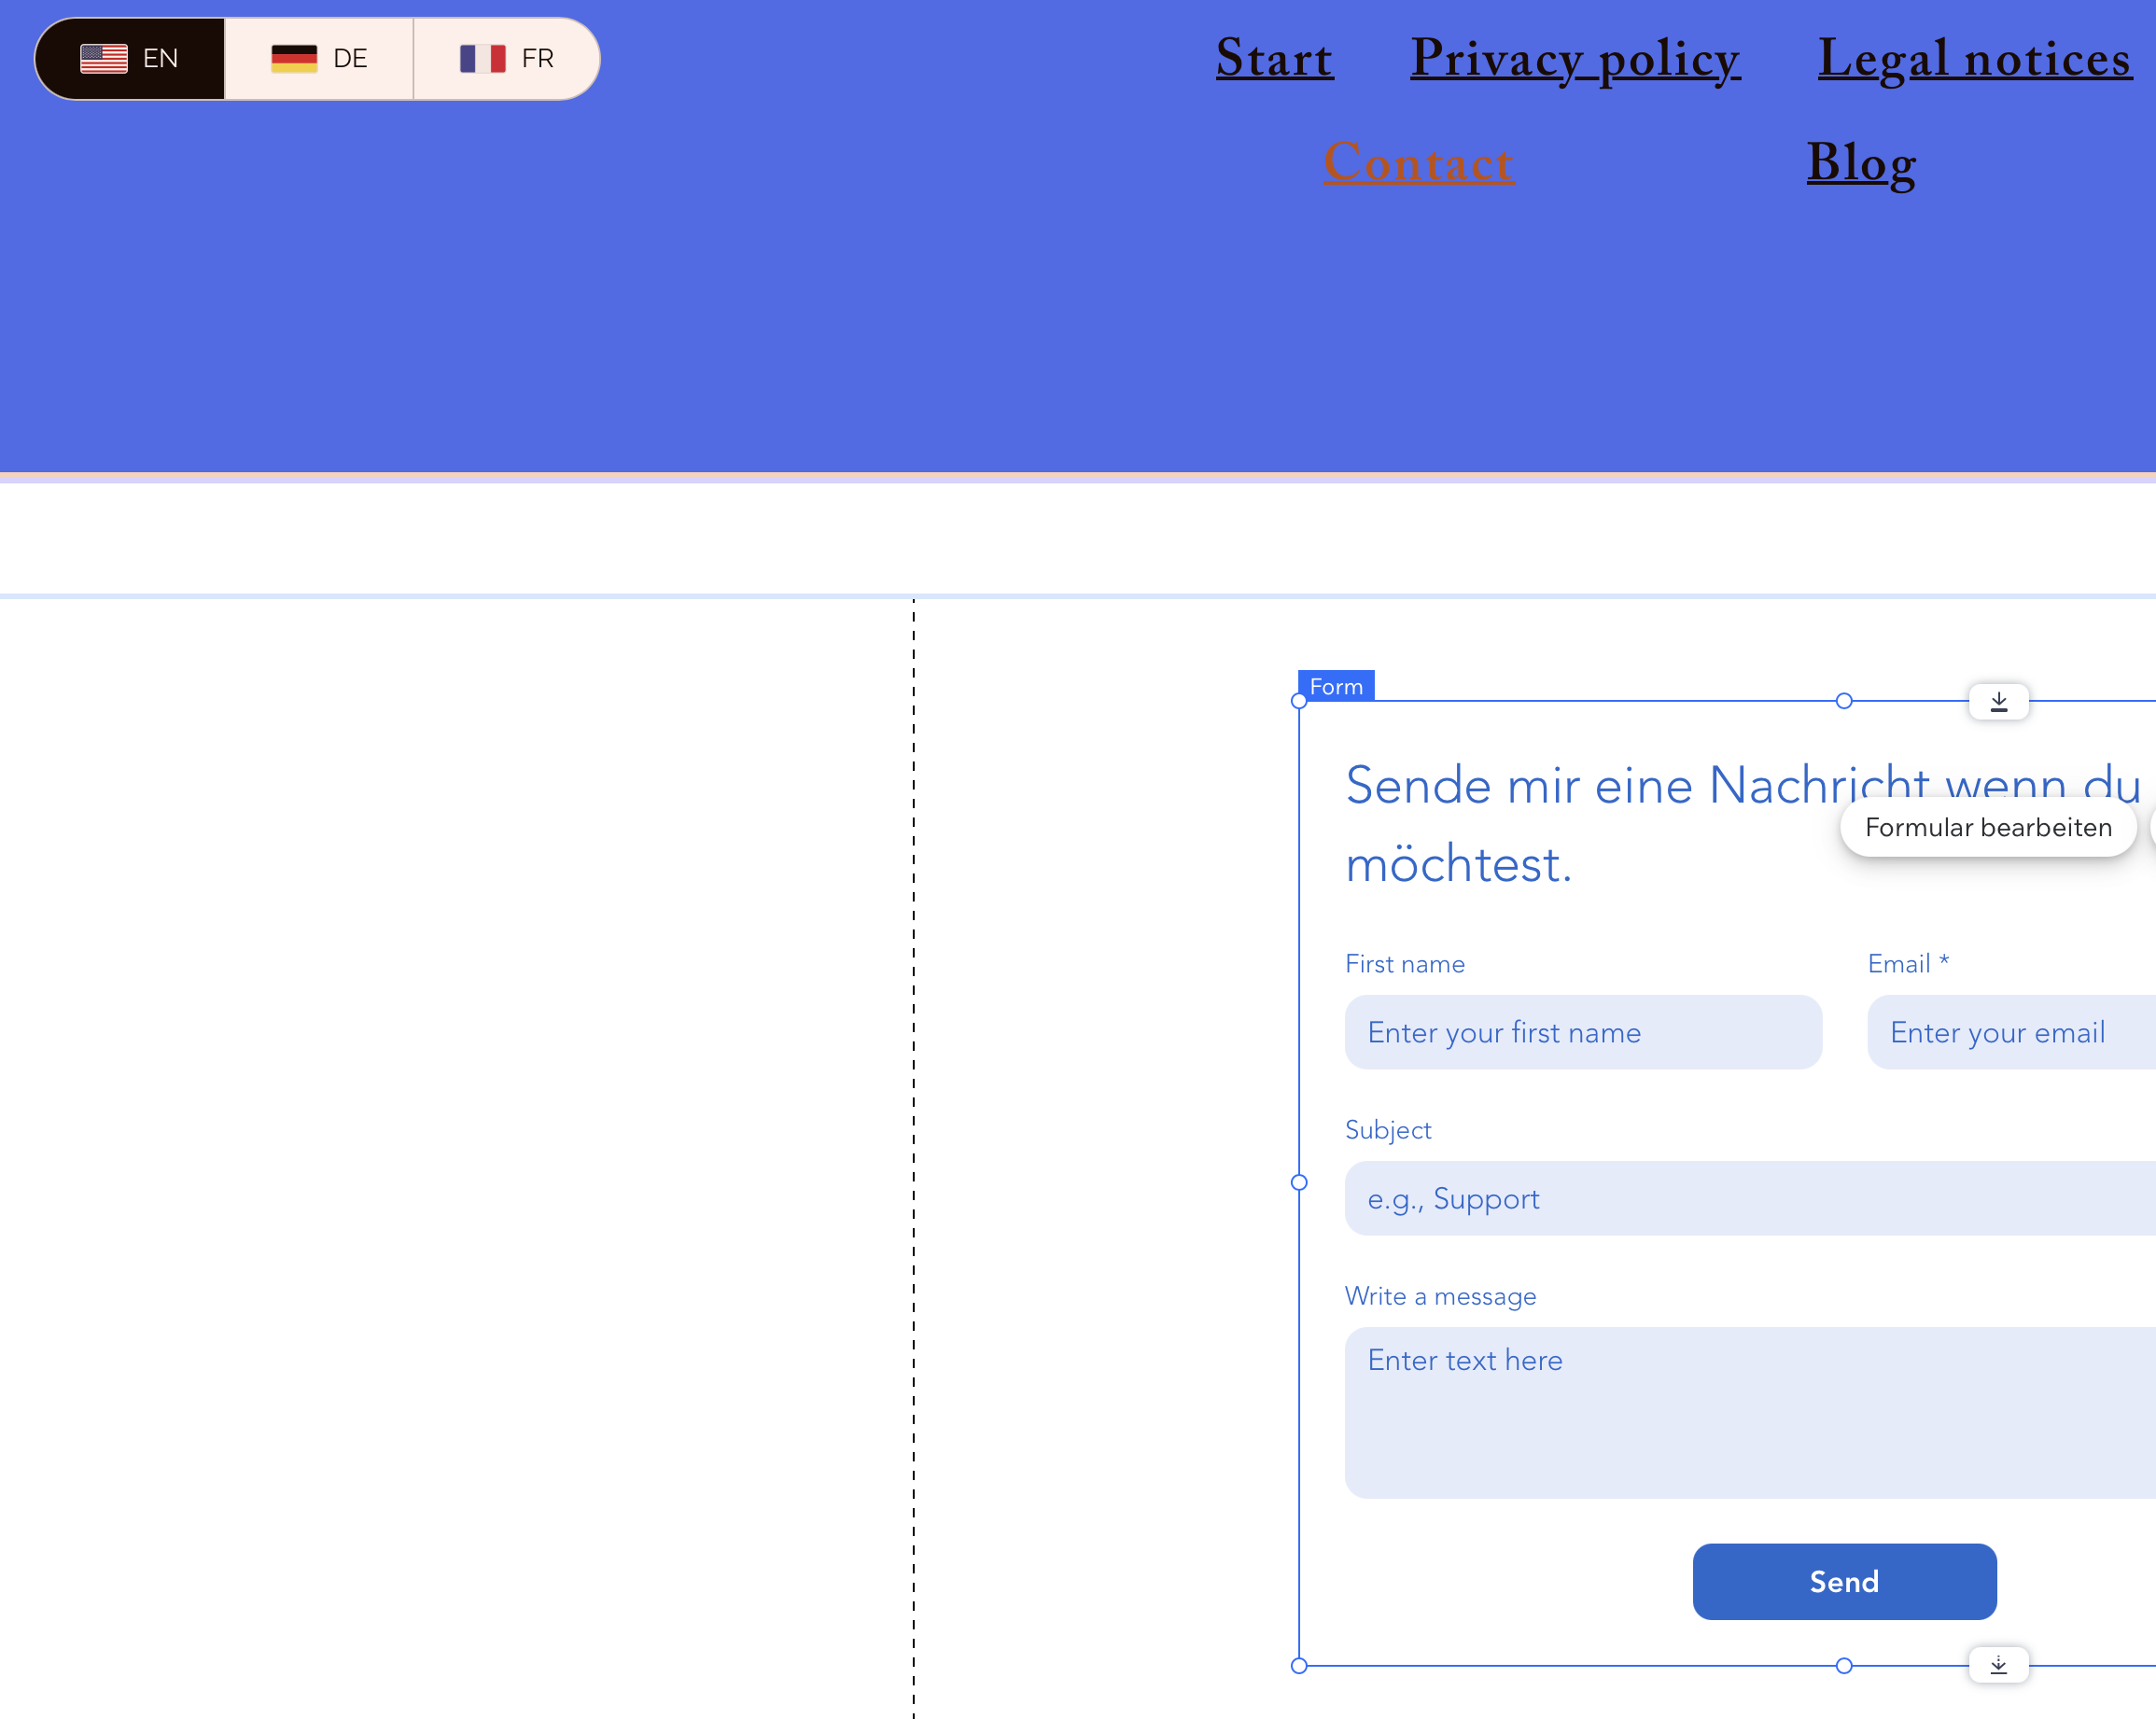Click the first name input field

(x=1583, y=1032)
